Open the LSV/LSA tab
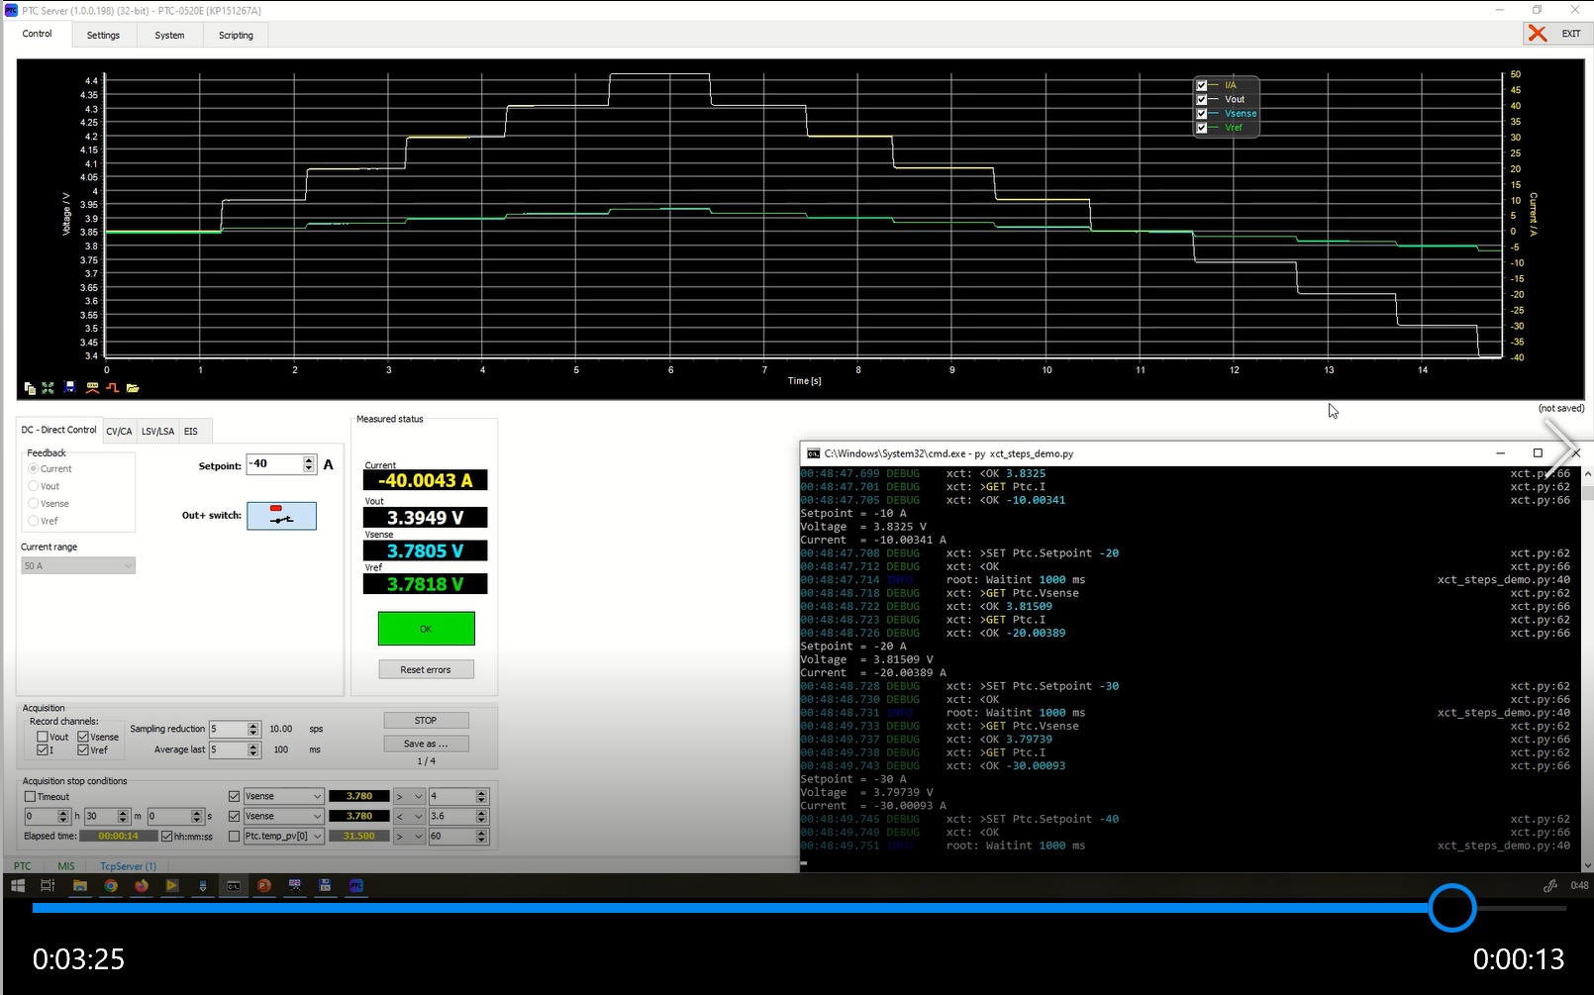The height and width of the screenshot is (995, 1594). (x=157, y=432)
